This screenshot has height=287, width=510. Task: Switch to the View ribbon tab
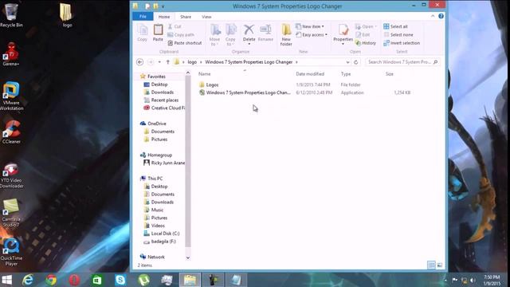[206, 17]
